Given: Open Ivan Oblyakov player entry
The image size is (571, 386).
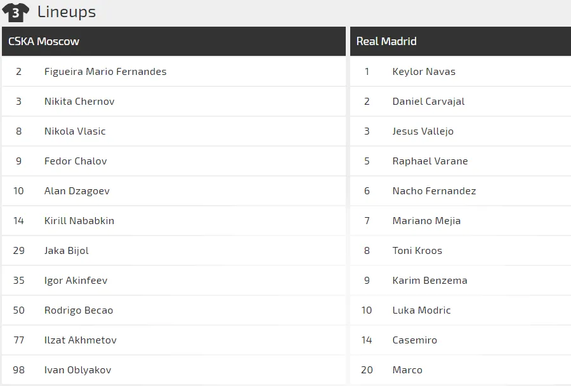Looking at the screenshot, I should click(77, 370).
